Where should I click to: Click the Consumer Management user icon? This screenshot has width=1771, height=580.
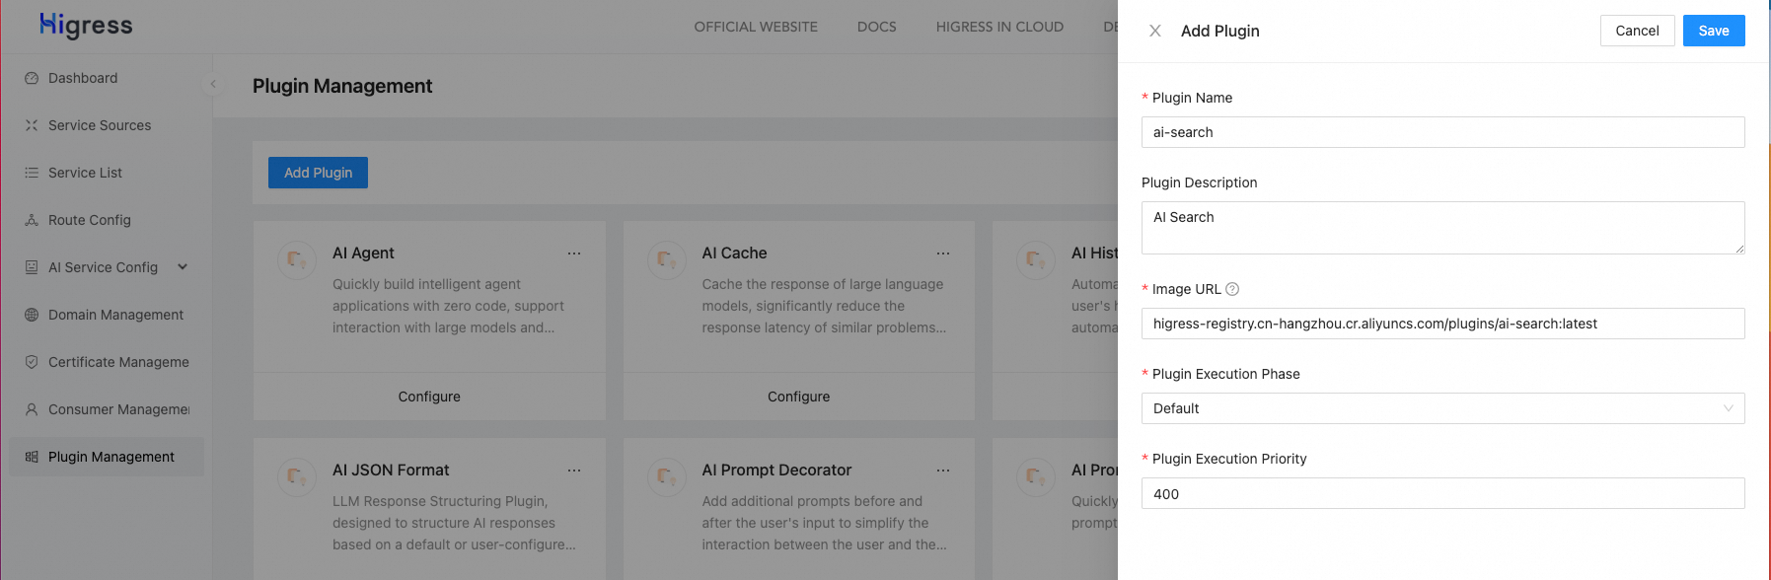(x=32, y=409)
